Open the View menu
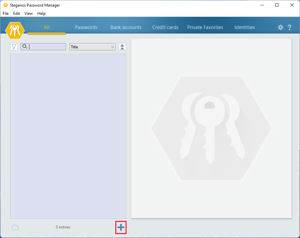This screenshot has height=238, width=300. pos(28,13)
